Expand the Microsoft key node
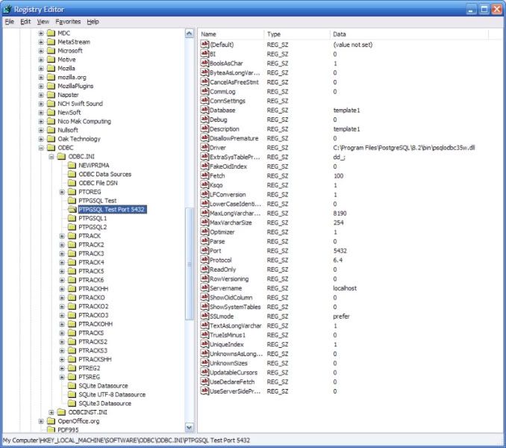 pos(41,51)
